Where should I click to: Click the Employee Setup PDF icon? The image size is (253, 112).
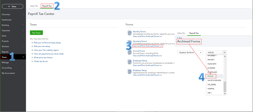(x=129, y=62)
